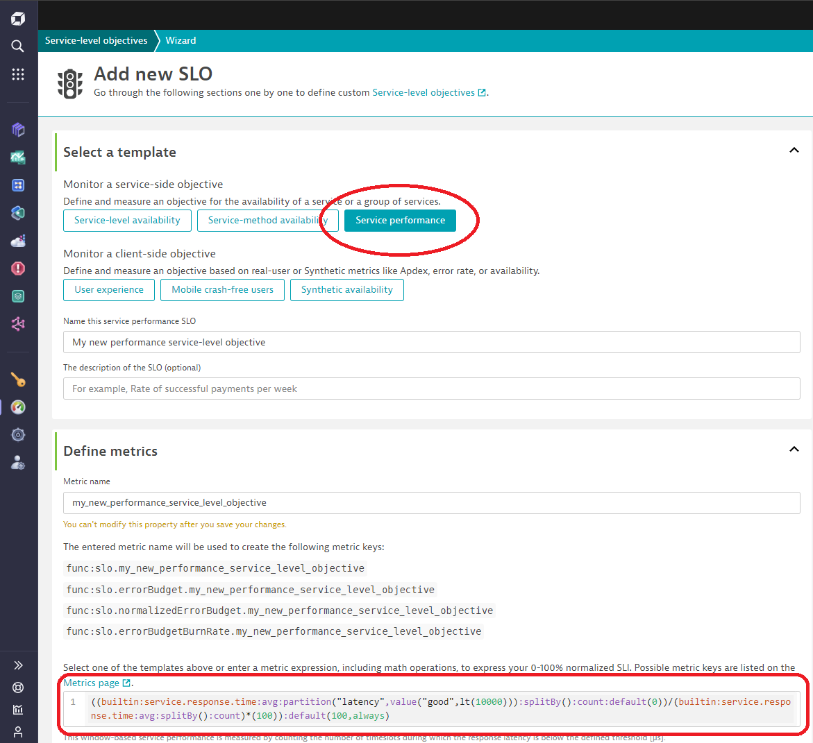
Task: Open the Service-level objectives breadcrumb
Action: [x=96, y=40]
